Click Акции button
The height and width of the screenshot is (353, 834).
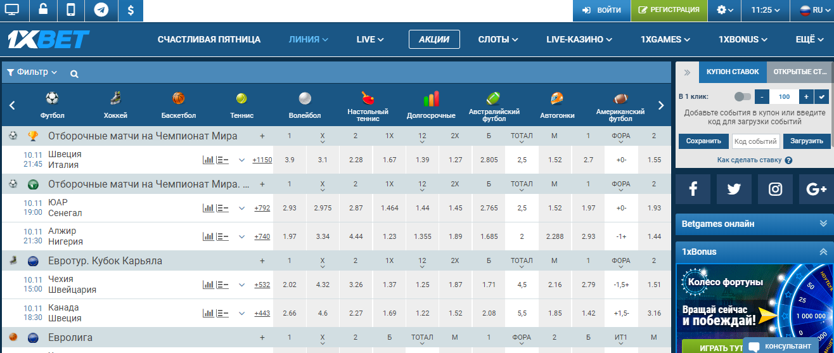pyautogui.click(x=433, y=39)
